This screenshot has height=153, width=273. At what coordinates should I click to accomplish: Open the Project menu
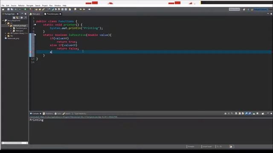pyautogui.click(x=45, y=6)
